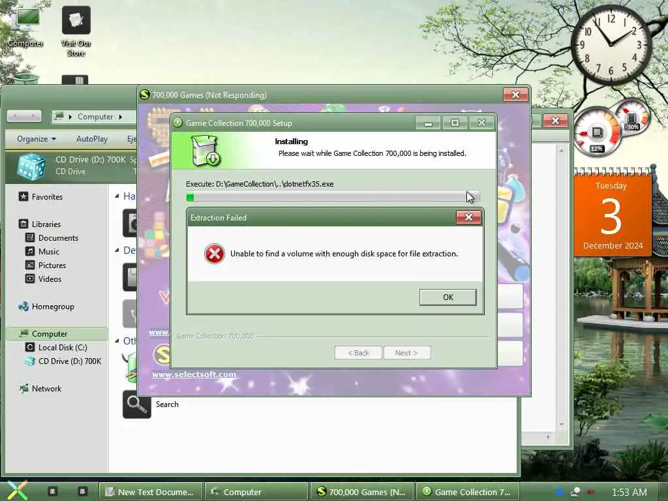This screenshot has width=668, height=501.
Task: Click the Back button in Setup wizard
Action: pyautogui.click(x=358, y=353)
